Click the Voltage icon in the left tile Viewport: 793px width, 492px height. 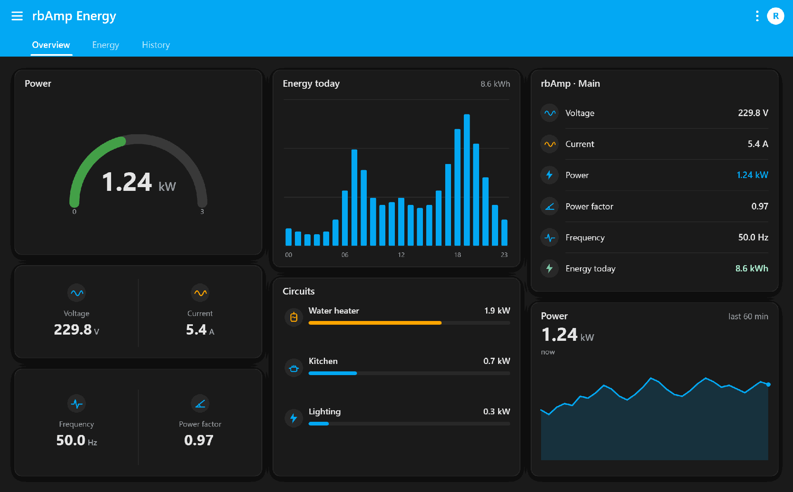point(76,293)
